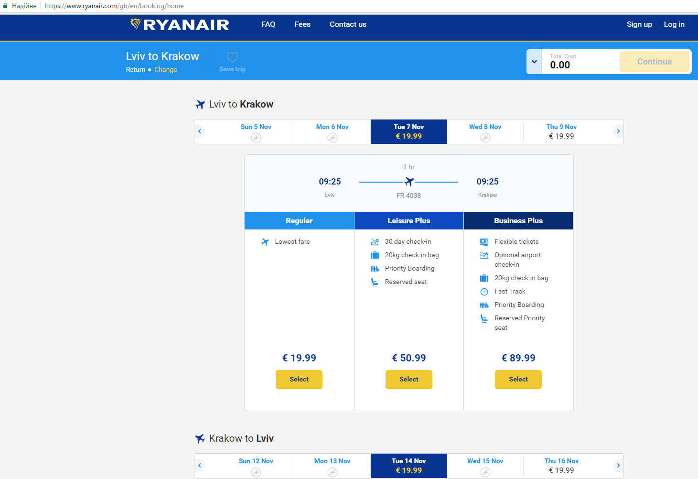Click the no-flight icon under Mon 6 Nov
698x479 pixels.
click(333, 138)
